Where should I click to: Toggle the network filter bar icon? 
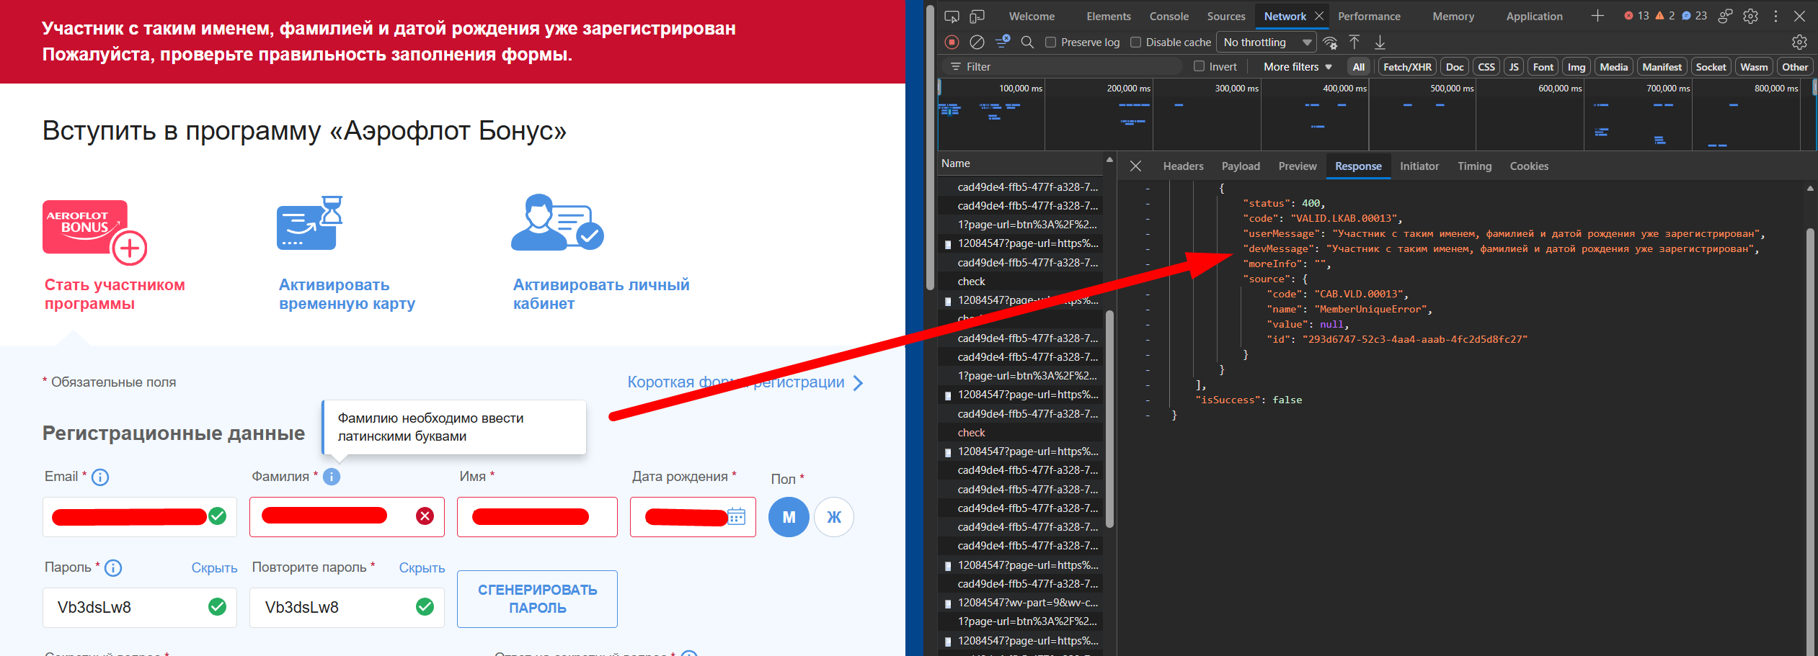[x=1003, y=42]
